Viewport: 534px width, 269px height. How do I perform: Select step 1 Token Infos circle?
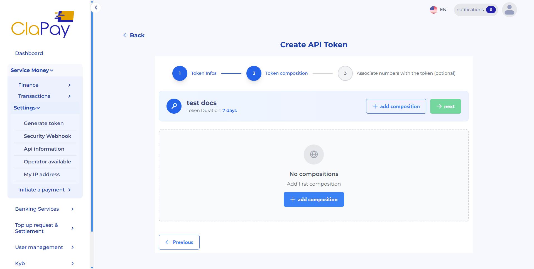(x=180, y=73)
